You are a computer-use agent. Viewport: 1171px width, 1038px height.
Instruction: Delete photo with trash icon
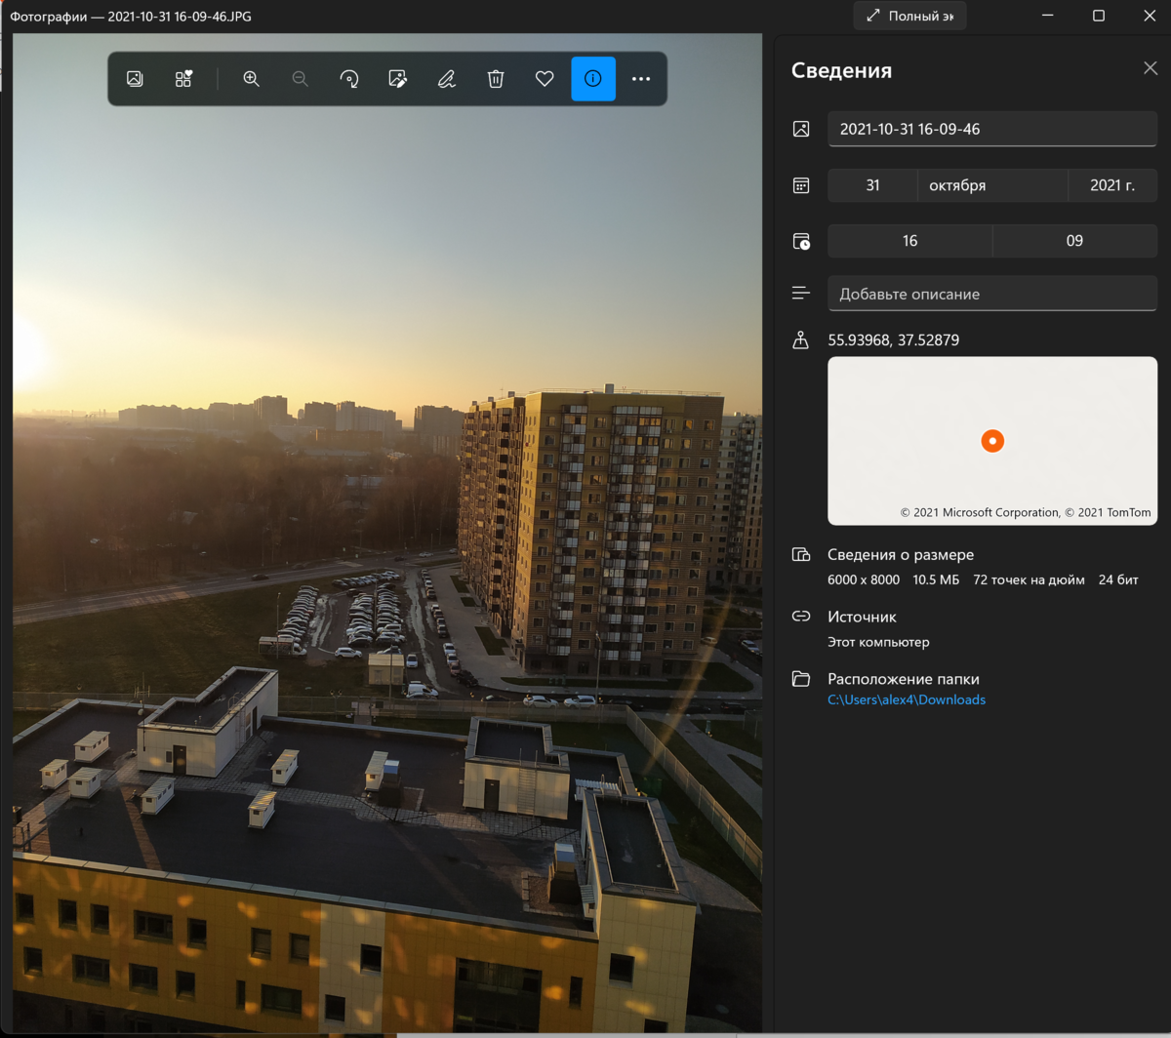pyautogui.click(x=496, y=79)
